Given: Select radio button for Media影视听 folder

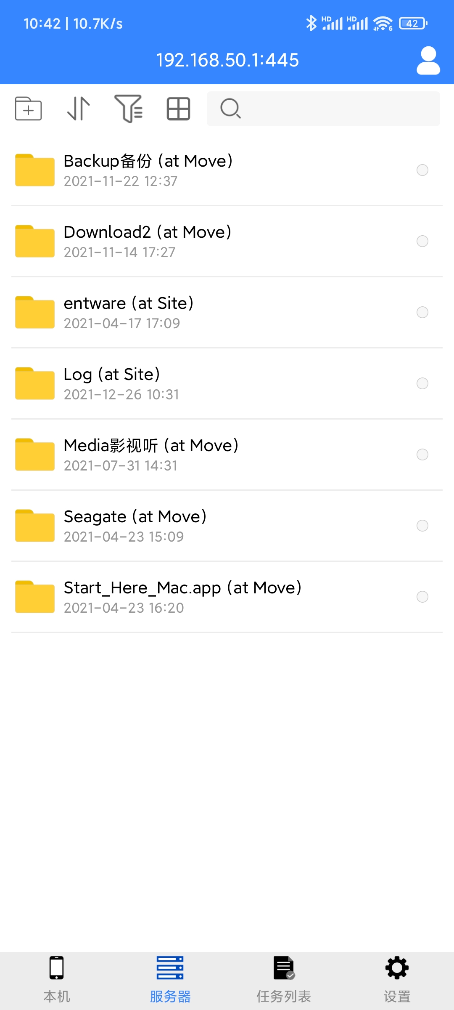Looking at the screenshot, I should 422,454.
